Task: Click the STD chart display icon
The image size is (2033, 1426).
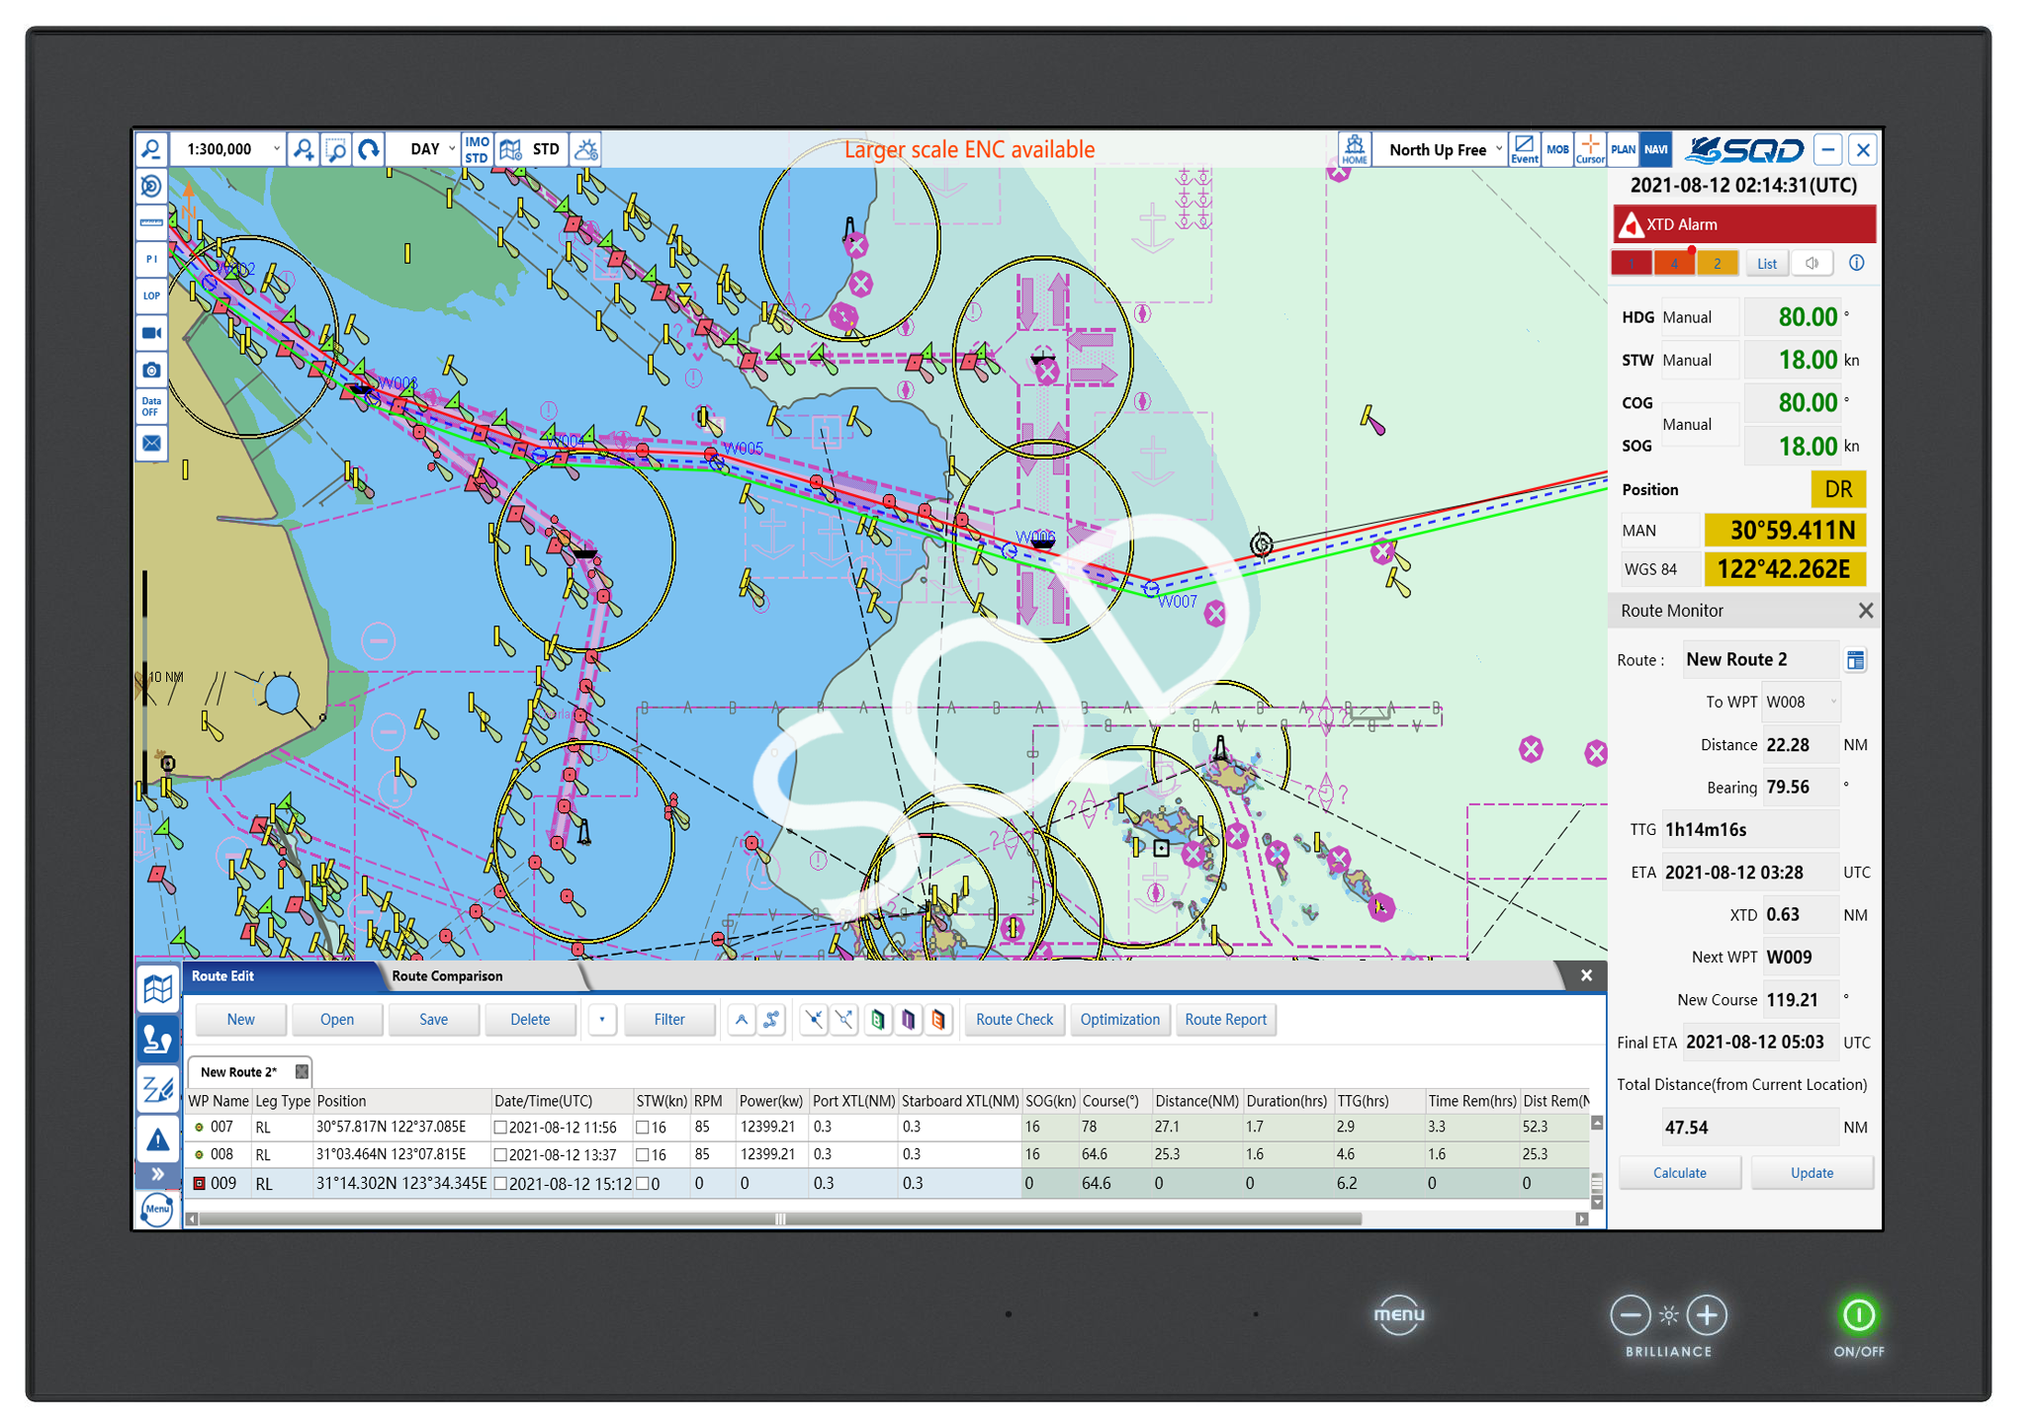Action: pyautogui.click(x=531, y=149)
